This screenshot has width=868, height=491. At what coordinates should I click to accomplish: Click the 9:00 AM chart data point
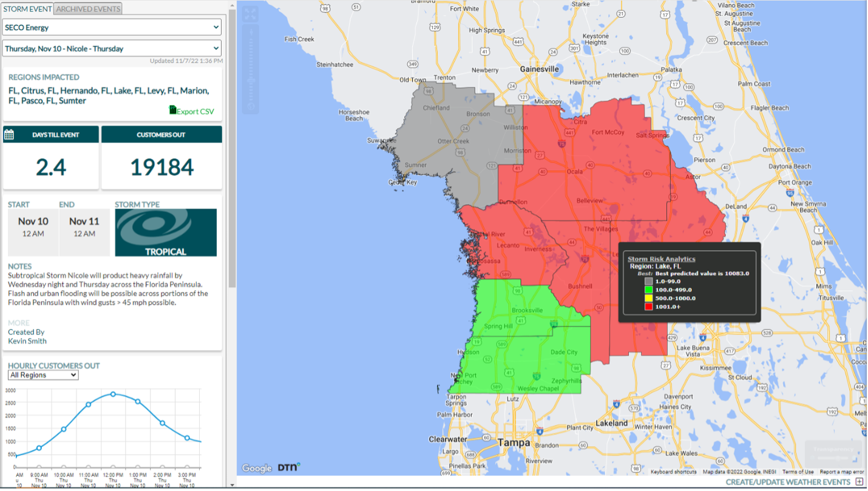(x=39, y=448)
